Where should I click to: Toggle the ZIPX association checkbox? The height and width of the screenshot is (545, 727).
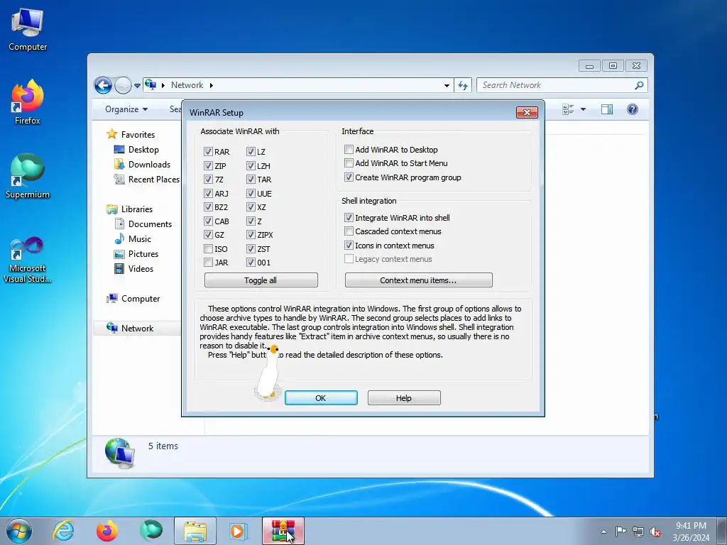coord(251,235)
